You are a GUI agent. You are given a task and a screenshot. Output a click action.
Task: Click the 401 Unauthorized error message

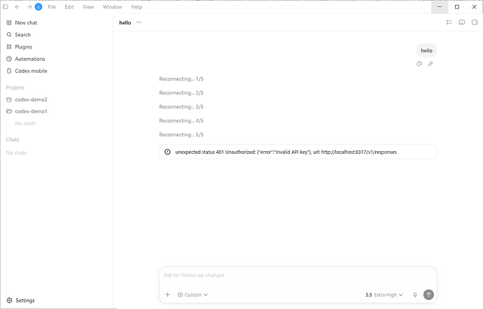point(298,152)
